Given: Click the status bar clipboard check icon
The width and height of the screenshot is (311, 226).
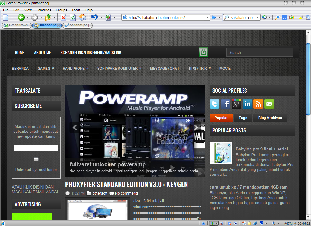Looking at the screenshot, I should click(249, 224).
